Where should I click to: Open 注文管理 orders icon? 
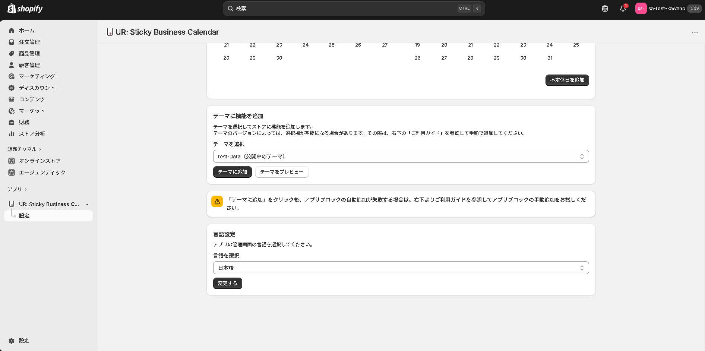coord(12,42)
